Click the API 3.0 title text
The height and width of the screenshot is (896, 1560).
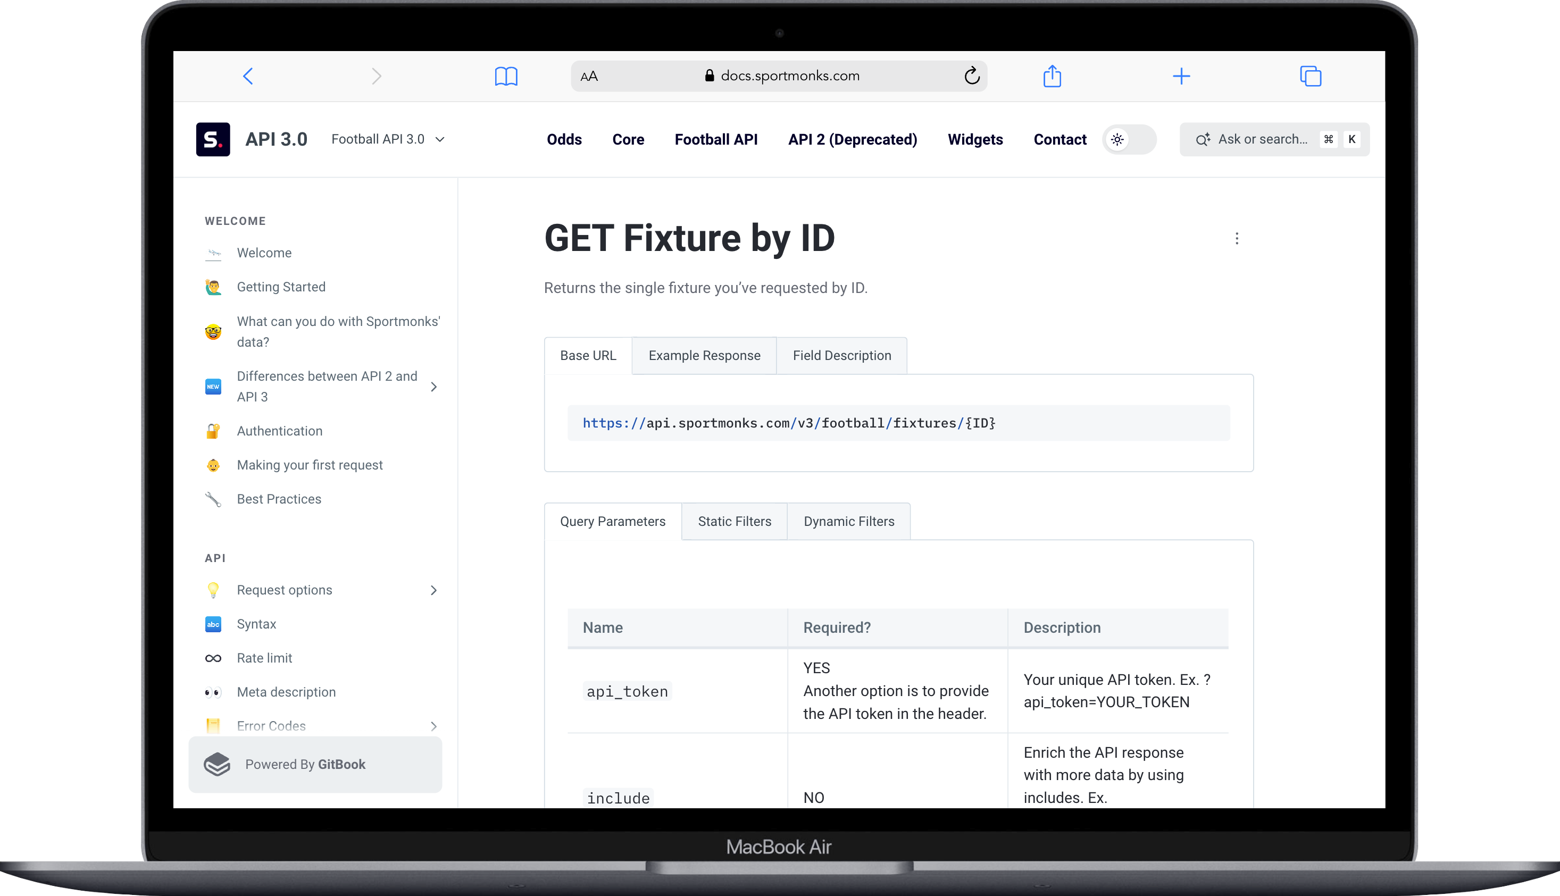[276, 140]
